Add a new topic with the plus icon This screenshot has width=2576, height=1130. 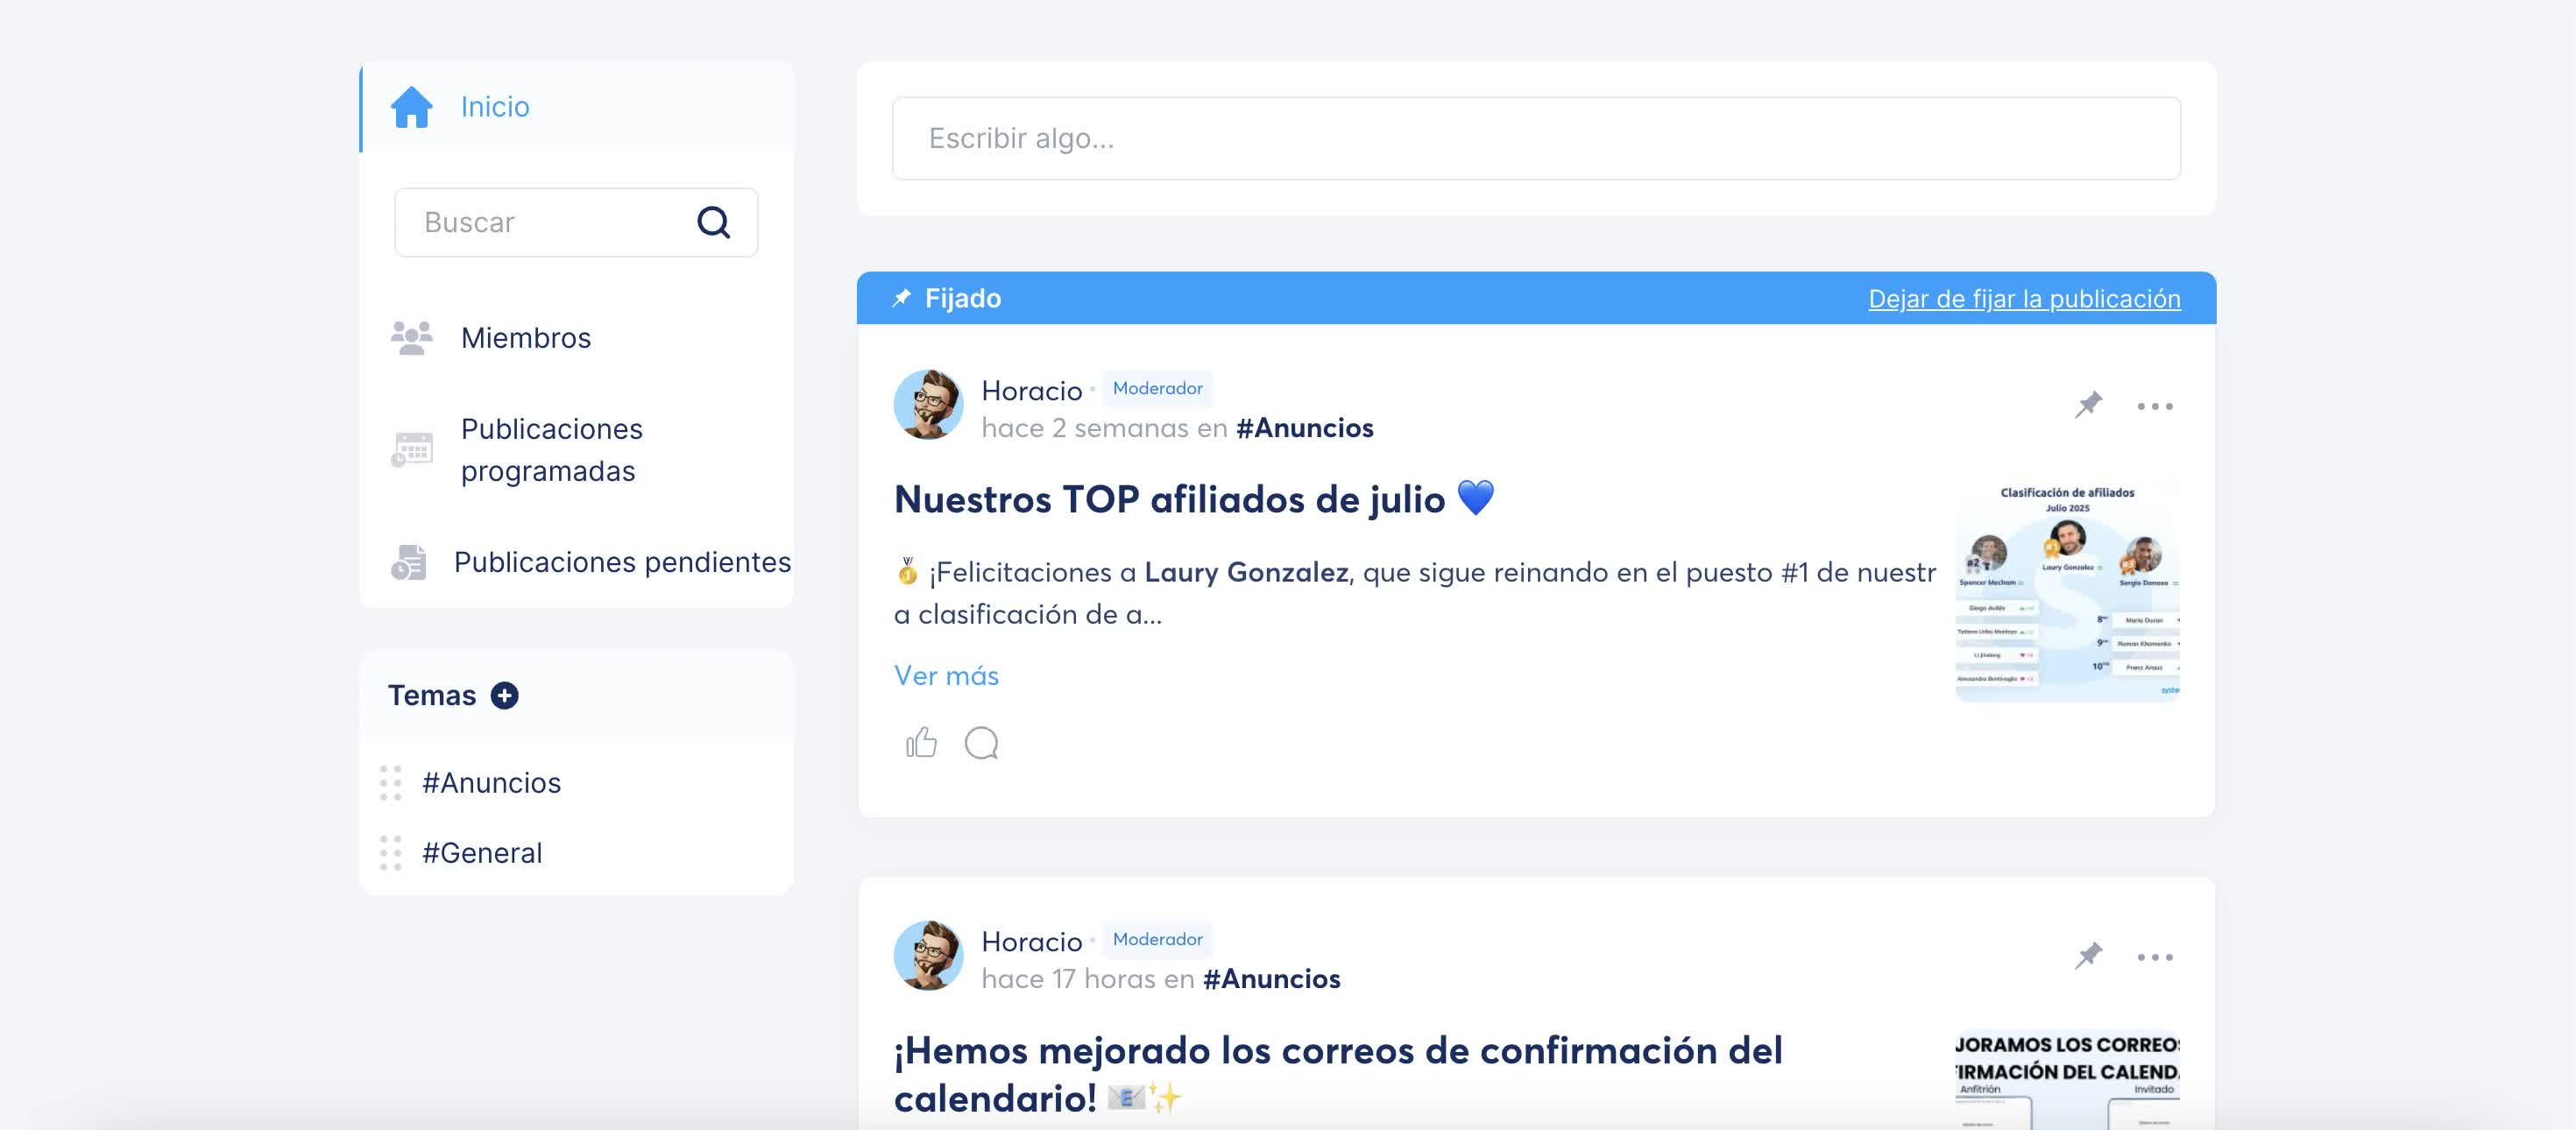coord(505,695)
